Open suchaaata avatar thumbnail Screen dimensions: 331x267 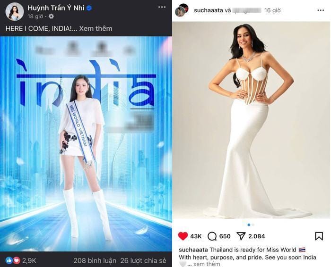point(181,10)
